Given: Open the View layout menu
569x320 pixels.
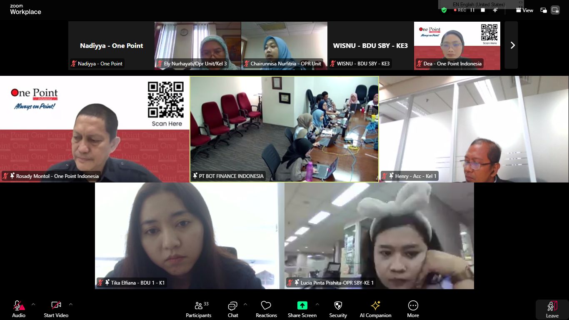Looking at the screenshot, I should tap(524, 10).
